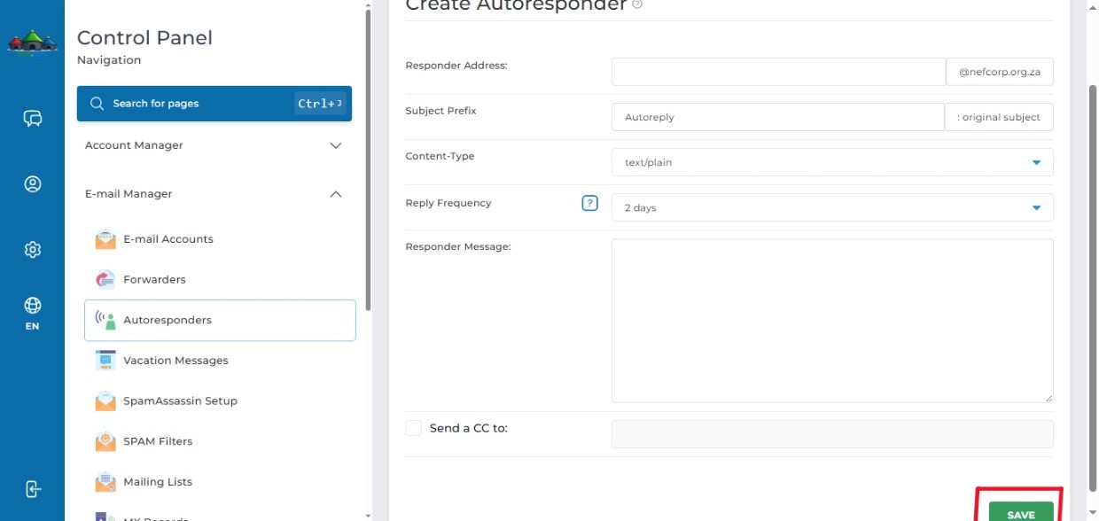Enable the Send a CC to checkbox
The height and width of the screenshot is (521, 1099).
point(414,428)
